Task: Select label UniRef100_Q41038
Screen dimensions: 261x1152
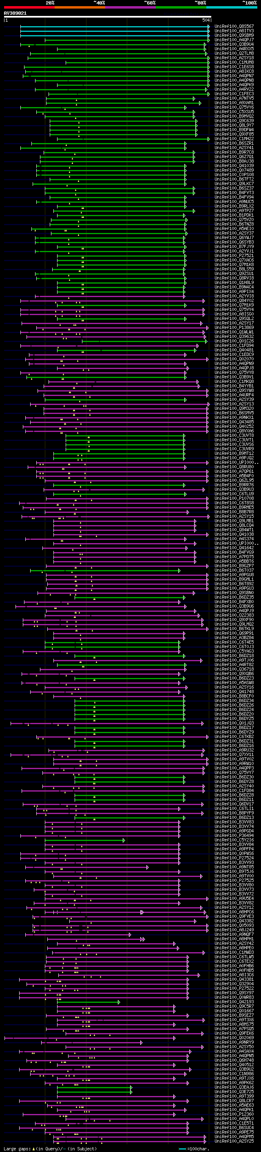Action: (234, 535)
